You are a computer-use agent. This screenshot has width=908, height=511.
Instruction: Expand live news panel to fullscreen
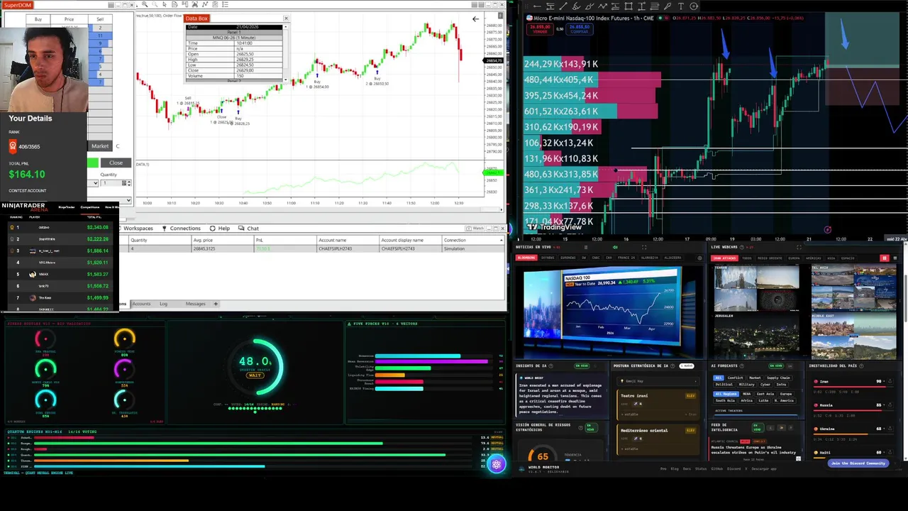tap(644, 247)
